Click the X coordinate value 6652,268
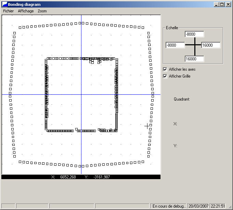Image resolution: width=233 pixels, height=210 pixels. [68, 177]
